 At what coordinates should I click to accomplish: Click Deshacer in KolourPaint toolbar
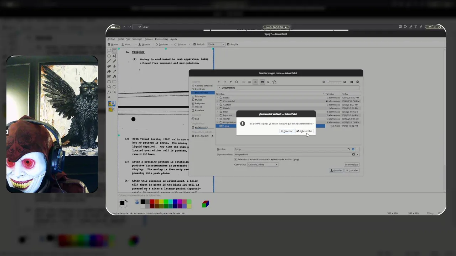pyautogui.click(x=162, y=44)
